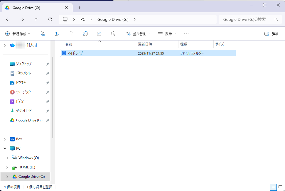This screenshot has height=191, width=285.
Task: Click the Rename icon in toolbar
Action: 85,34
